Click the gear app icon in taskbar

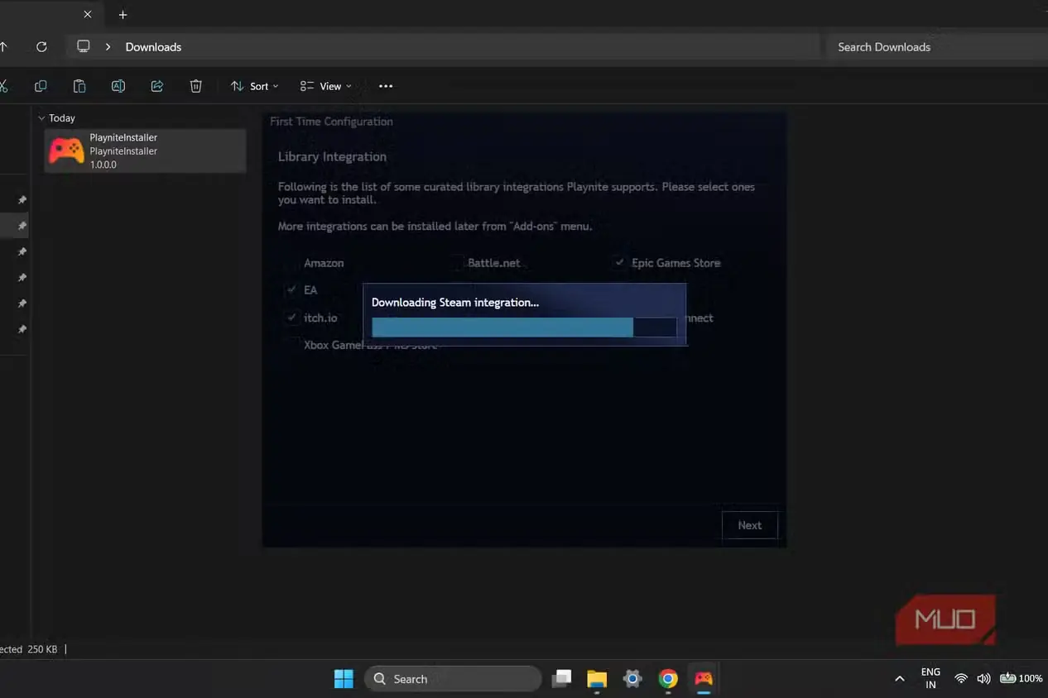(x=632, y=679)
